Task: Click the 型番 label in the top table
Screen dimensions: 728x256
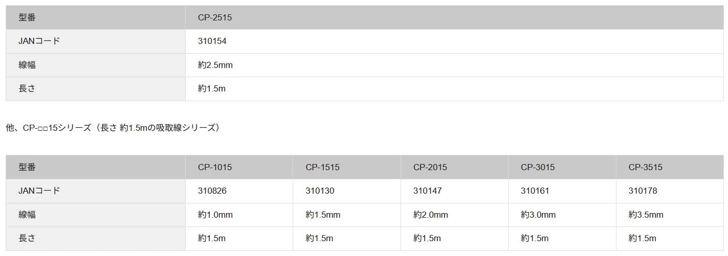Action: tap(27, 17)
